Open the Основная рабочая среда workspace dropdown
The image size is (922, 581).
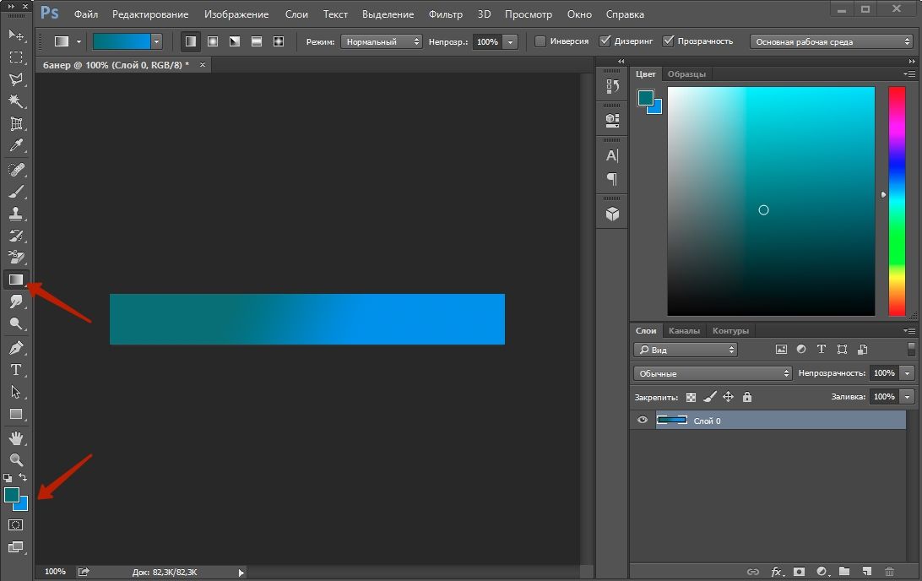(x=831, y=41)
